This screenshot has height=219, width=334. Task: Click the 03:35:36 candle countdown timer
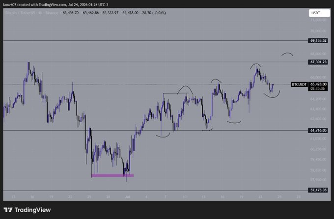[318, 88]
